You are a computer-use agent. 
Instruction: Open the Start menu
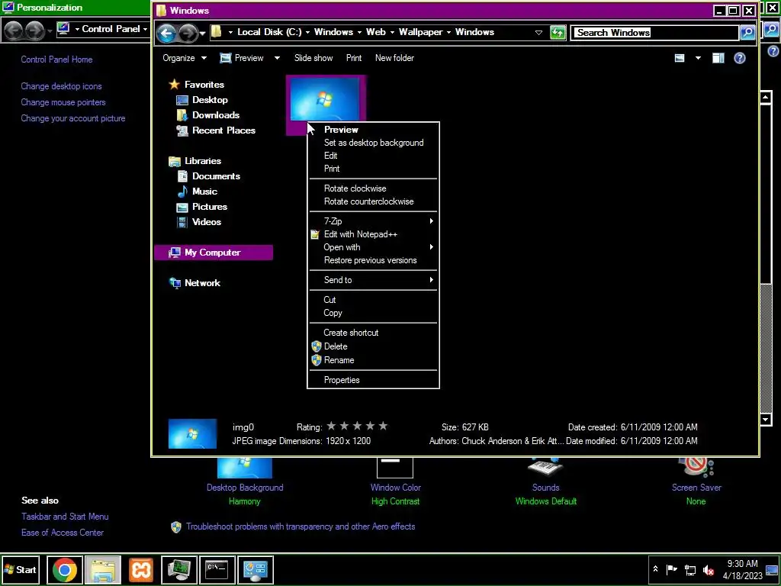[20, 569]
